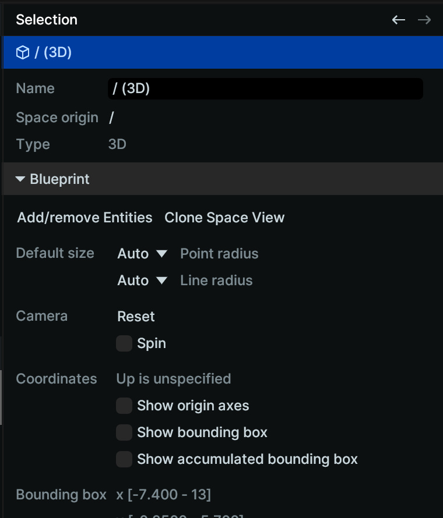Screen dimensions: 443x518
Task: Edit the Name field / (3D)
Action: point(265,88)
